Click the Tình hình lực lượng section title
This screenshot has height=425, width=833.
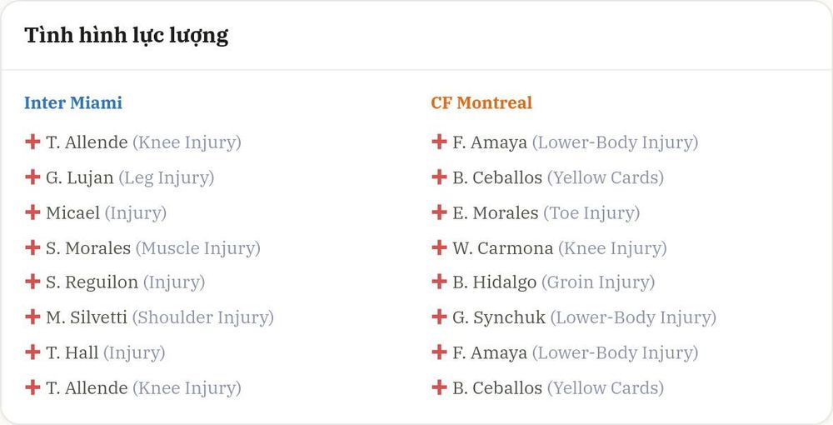point(127,36)
